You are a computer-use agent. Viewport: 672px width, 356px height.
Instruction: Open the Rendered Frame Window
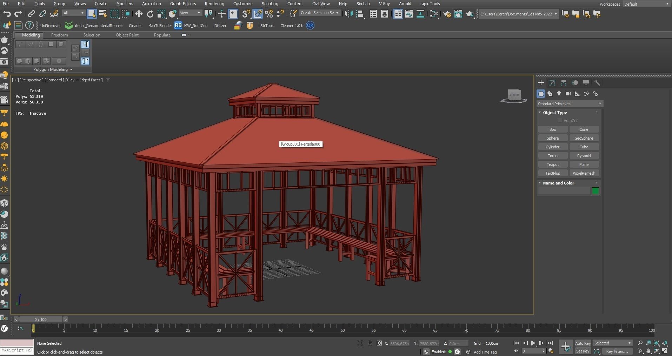458,14
